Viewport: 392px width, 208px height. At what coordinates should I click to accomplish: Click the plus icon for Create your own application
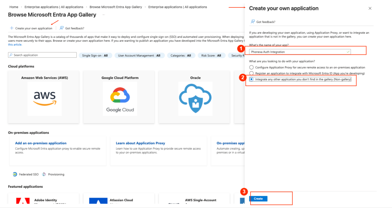coord(11,28)
